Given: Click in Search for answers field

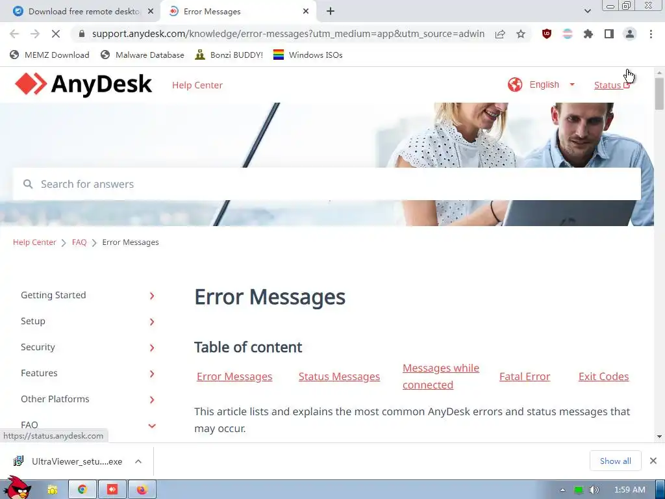Looking at the screenshot, I should tap(327, 184).
